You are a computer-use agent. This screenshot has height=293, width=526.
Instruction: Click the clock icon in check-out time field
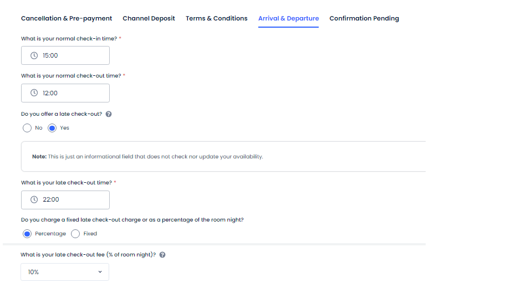point(34,93)
